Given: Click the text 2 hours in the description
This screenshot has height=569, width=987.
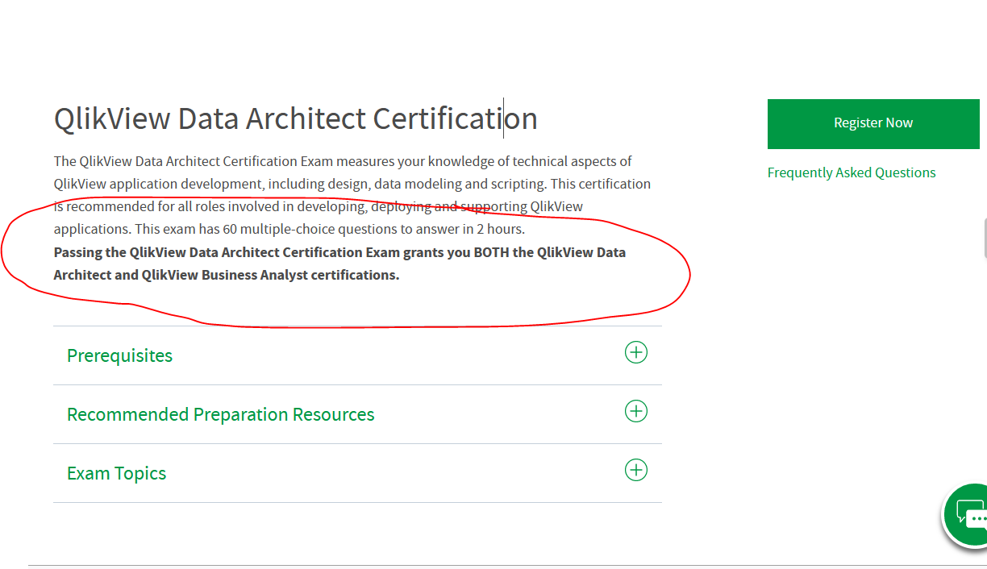Looking at the screenshot, I should click(499, 230).
